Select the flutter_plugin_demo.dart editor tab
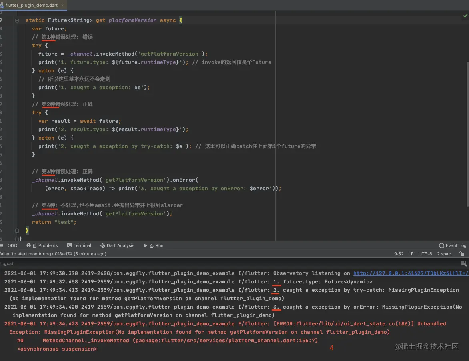Image resolution: width=469 pixels, height=361 pixels. tap(33, 5)
